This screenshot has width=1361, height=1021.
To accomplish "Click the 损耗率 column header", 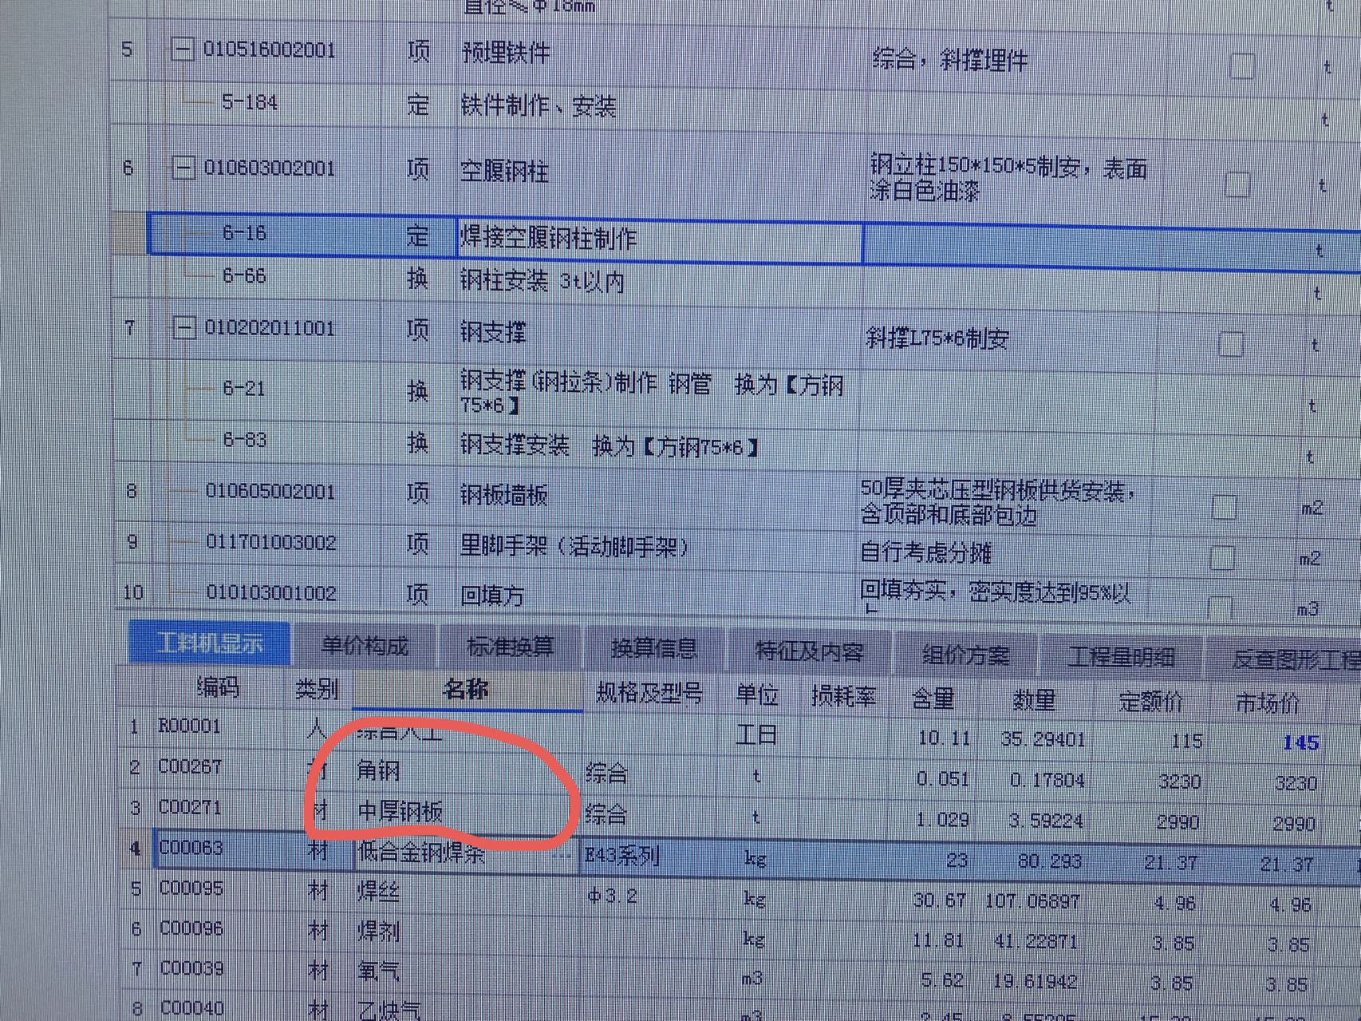I will pos(844,697).
